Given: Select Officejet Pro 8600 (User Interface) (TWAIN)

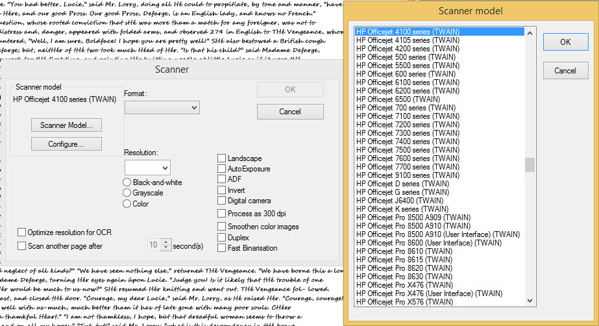Looking at the screenshot, I should pos(439,243).
